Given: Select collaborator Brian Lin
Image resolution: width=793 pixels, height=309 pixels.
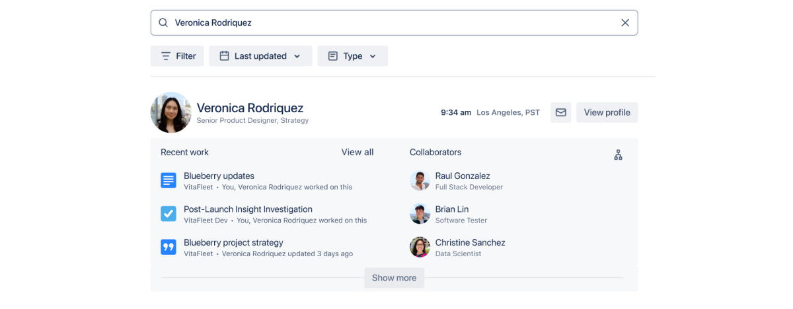Looking at the screenshot, I should [x=451, y=209].
